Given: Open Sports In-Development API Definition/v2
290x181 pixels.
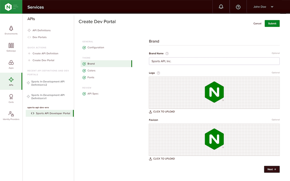Looking at the screenshot, I should [x=48, y=83].
